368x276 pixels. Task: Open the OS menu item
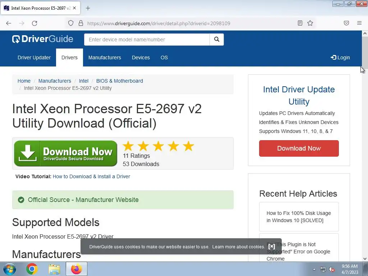coord(164,57)
